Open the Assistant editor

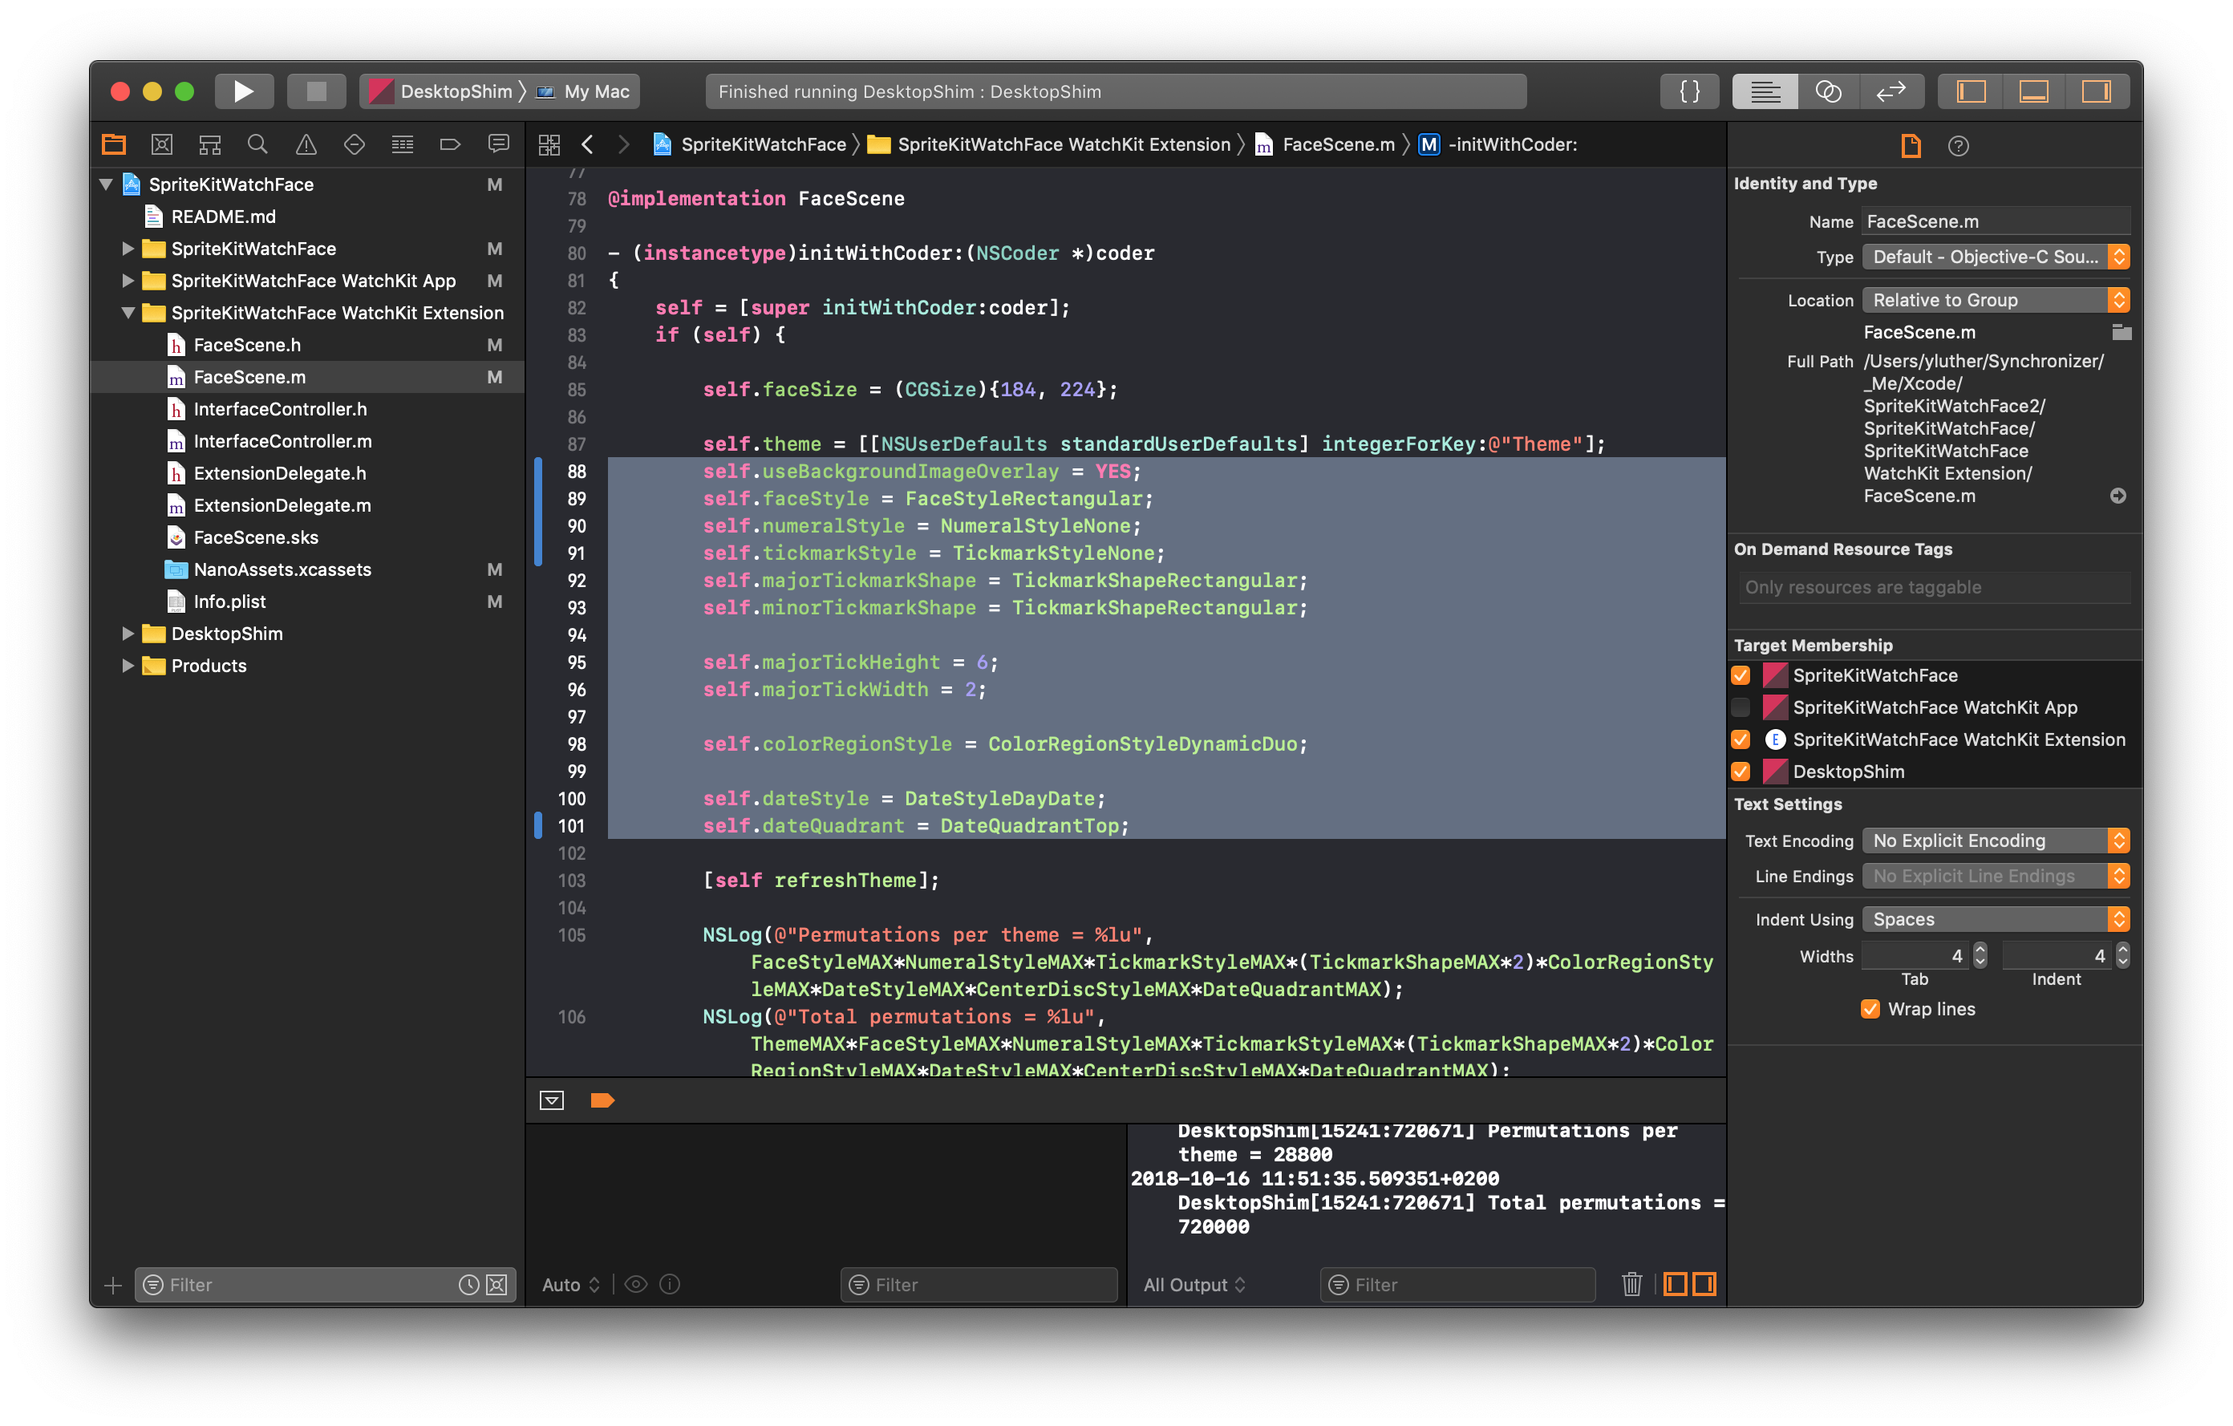pyautogui.click(x=1828, y=91)
